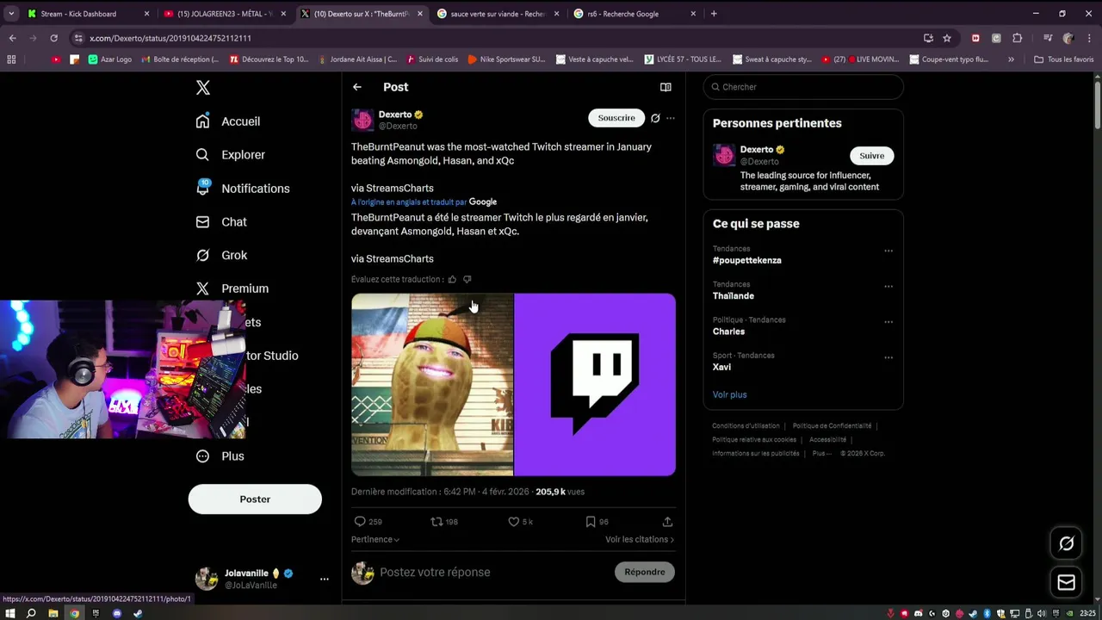Viewport: 1102px width, 620px height.
Task: Open the Twitch logo image
Action: [595, 385]
